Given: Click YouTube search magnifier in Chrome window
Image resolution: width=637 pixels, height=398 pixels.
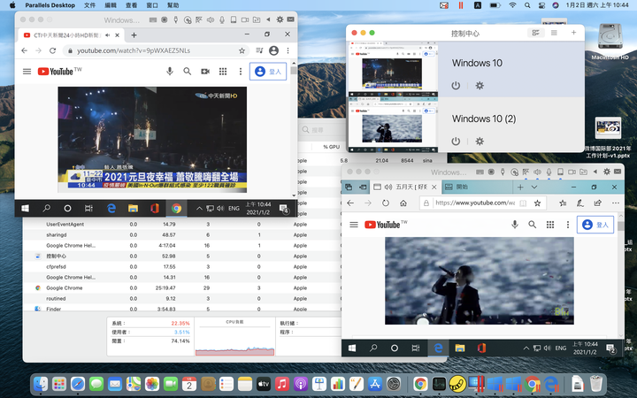Looking at the screenshot, I should coord(188,72).
